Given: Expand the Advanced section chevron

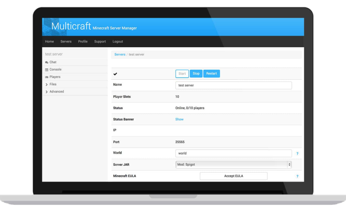Looking at the screenshot, I should click(47, 92).
